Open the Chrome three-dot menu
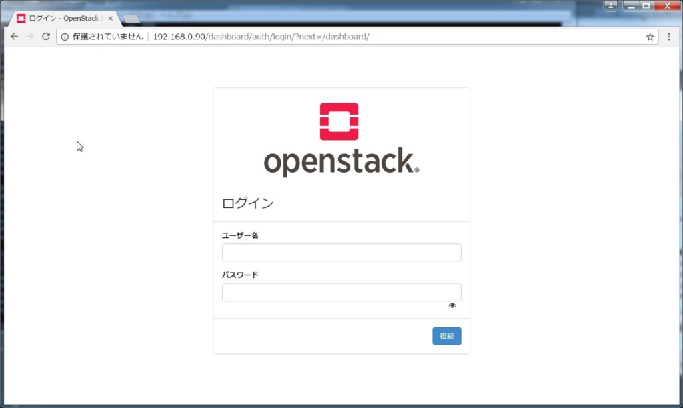The image size is (683, 408). (x=669, y=37)
